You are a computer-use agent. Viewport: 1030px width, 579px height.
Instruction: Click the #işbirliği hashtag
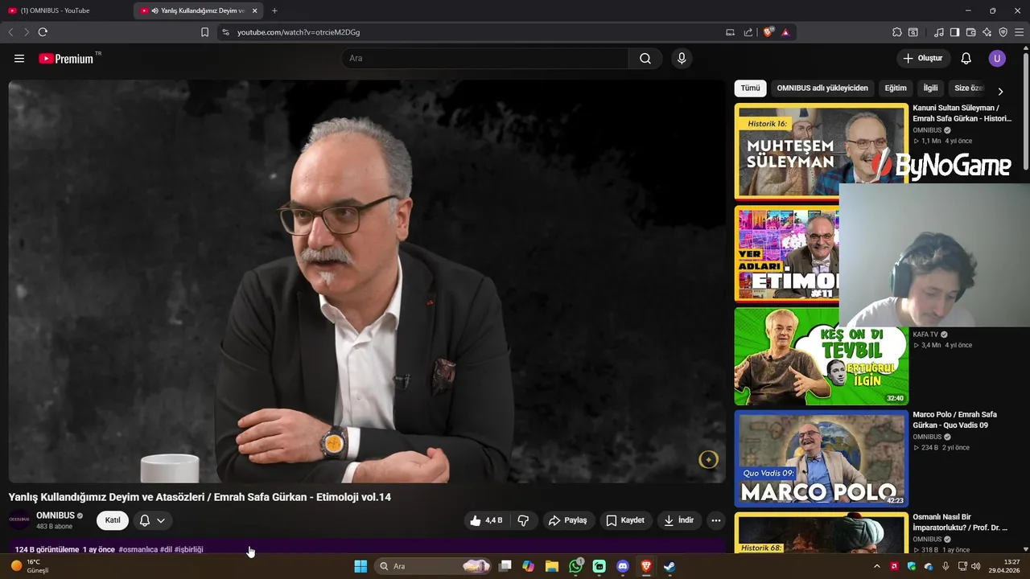click(189, 550)
